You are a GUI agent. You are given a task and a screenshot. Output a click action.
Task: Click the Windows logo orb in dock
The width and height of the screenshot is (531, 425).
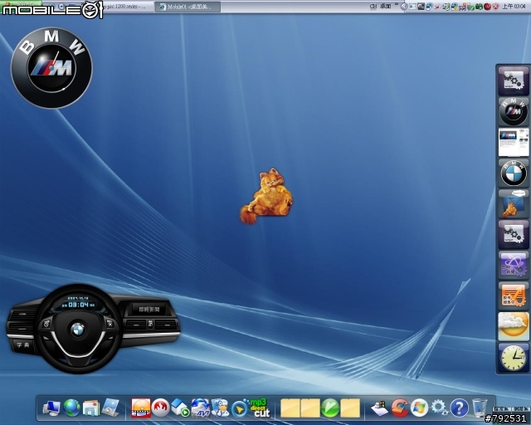(x=419, y=408)
